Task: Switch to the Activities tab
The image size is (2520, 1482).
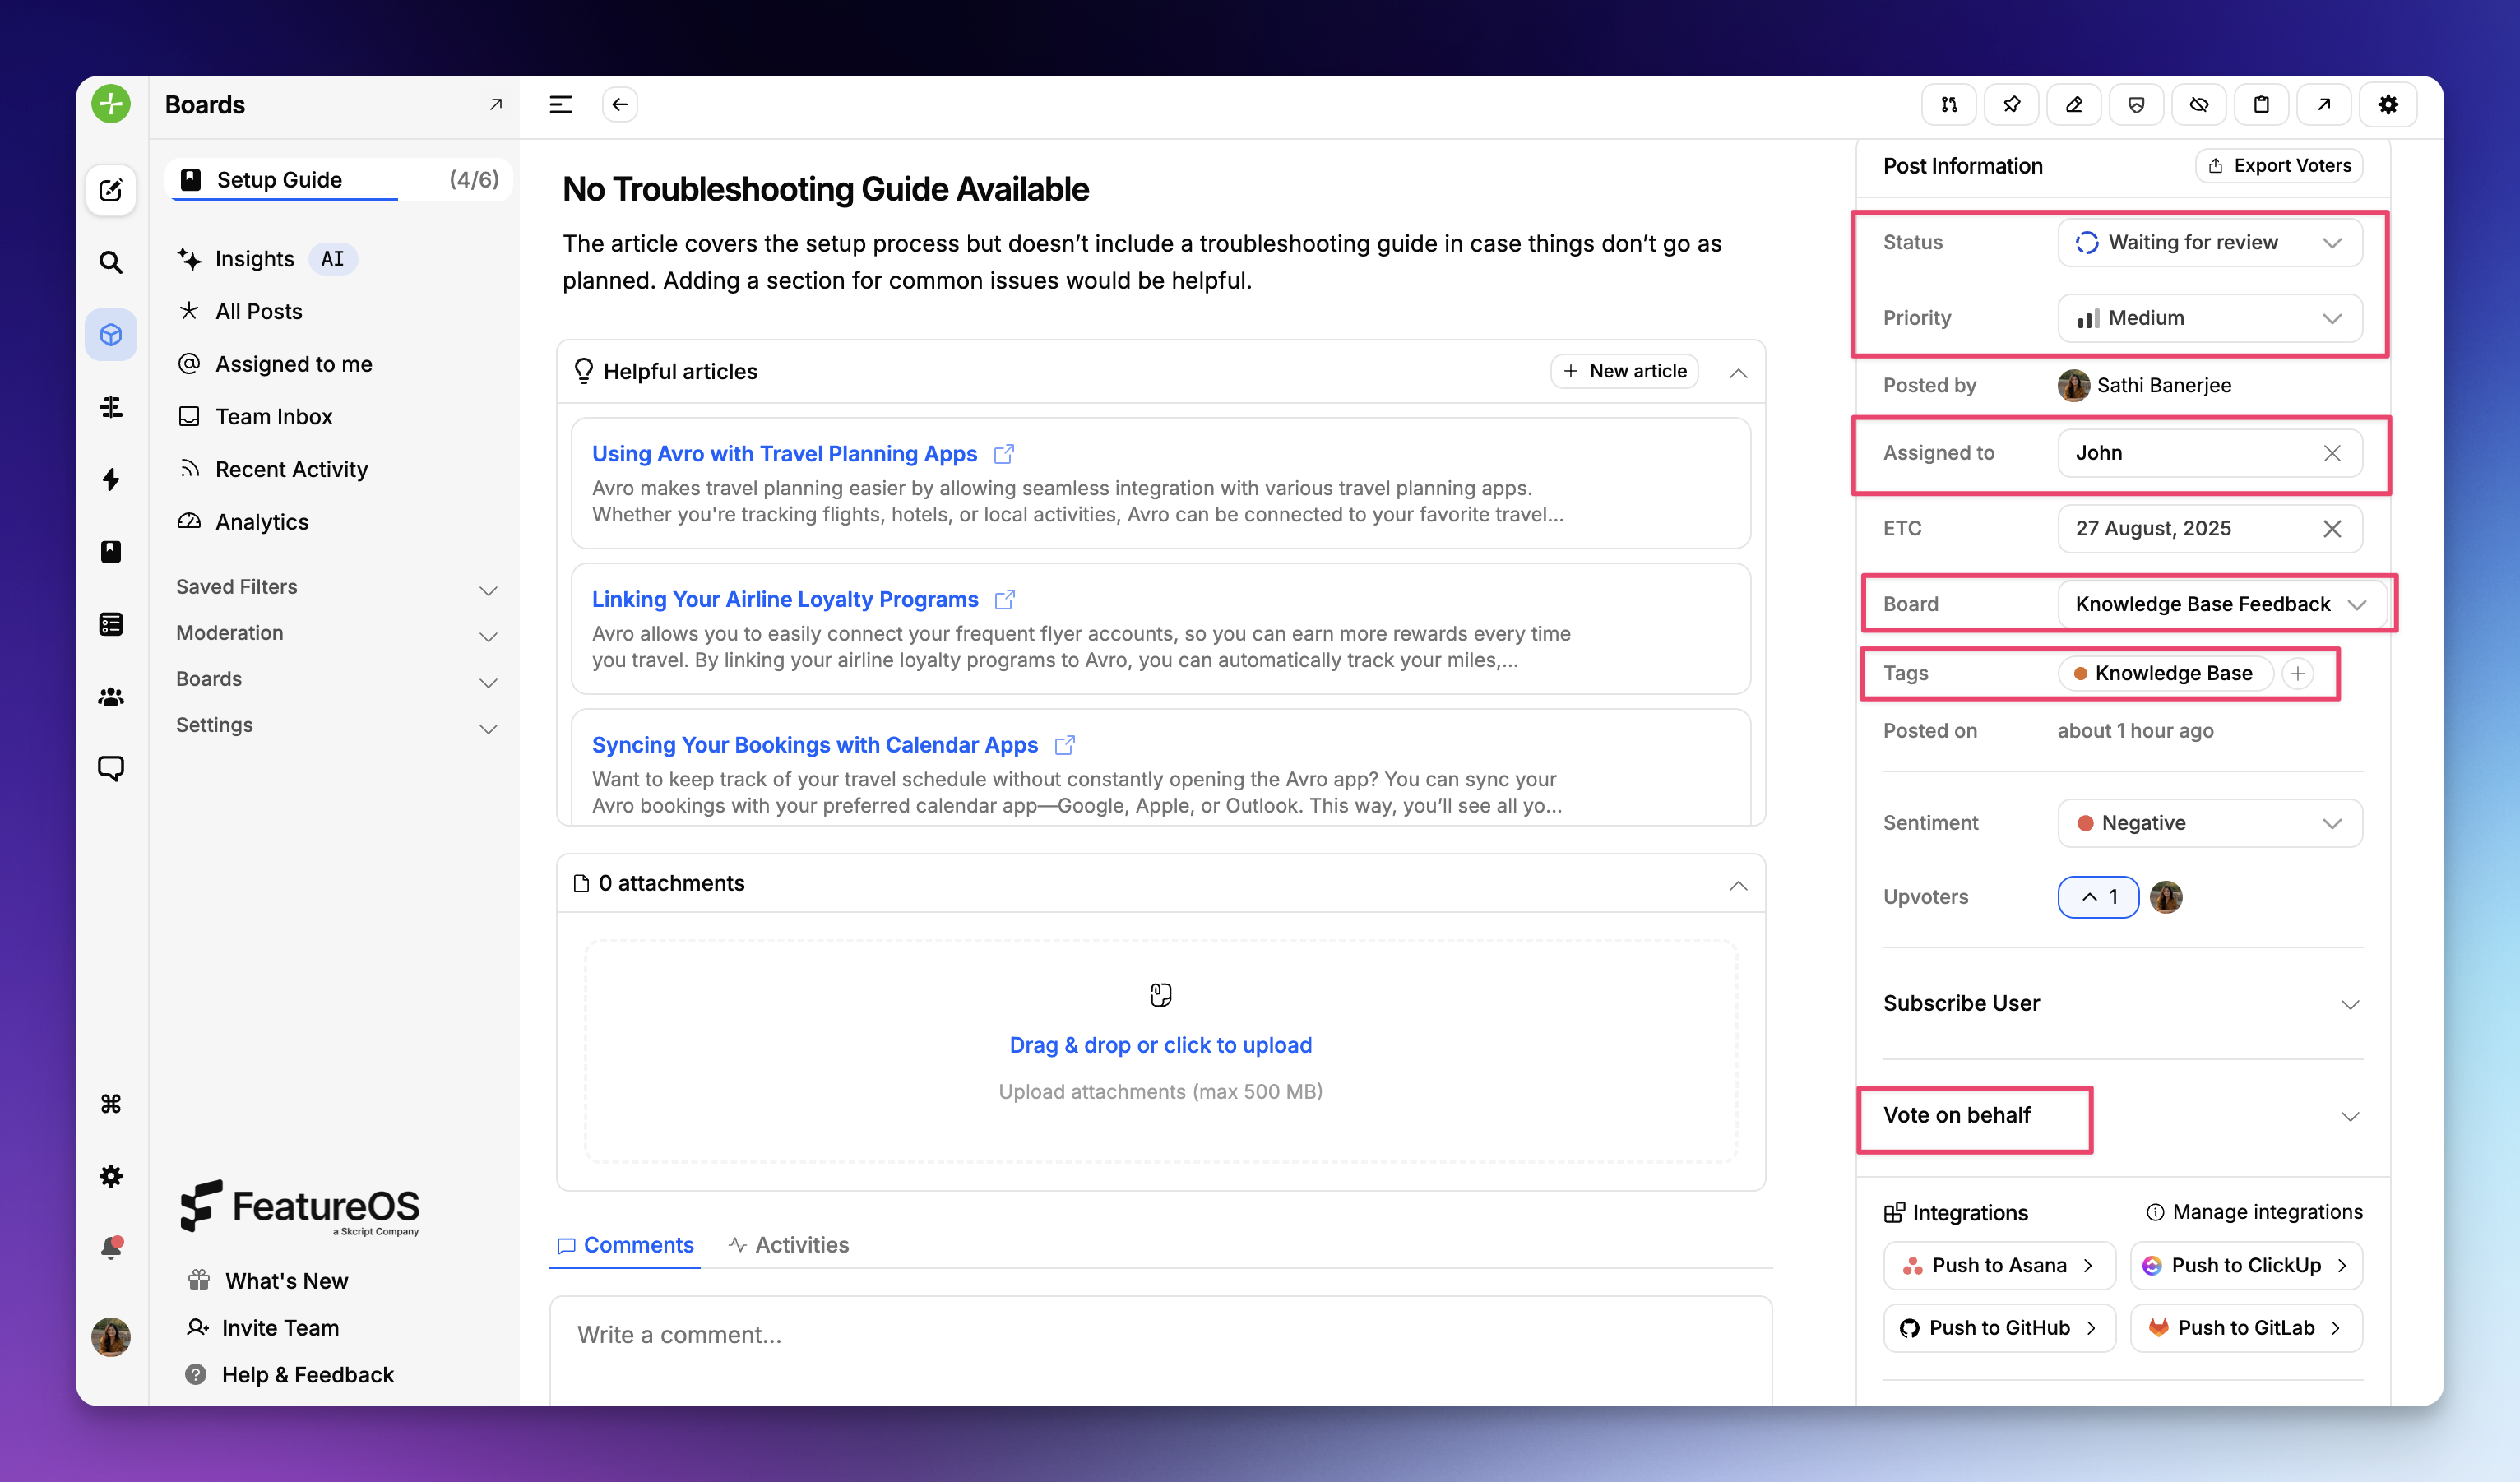Action: pos(802,1244)
